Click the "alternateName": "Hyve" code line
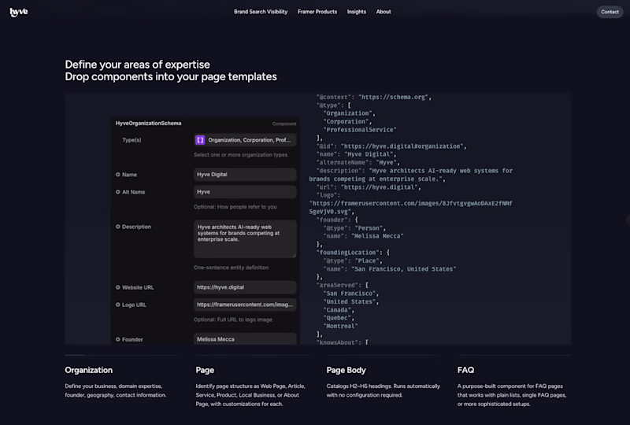 [x=358, y=162]
